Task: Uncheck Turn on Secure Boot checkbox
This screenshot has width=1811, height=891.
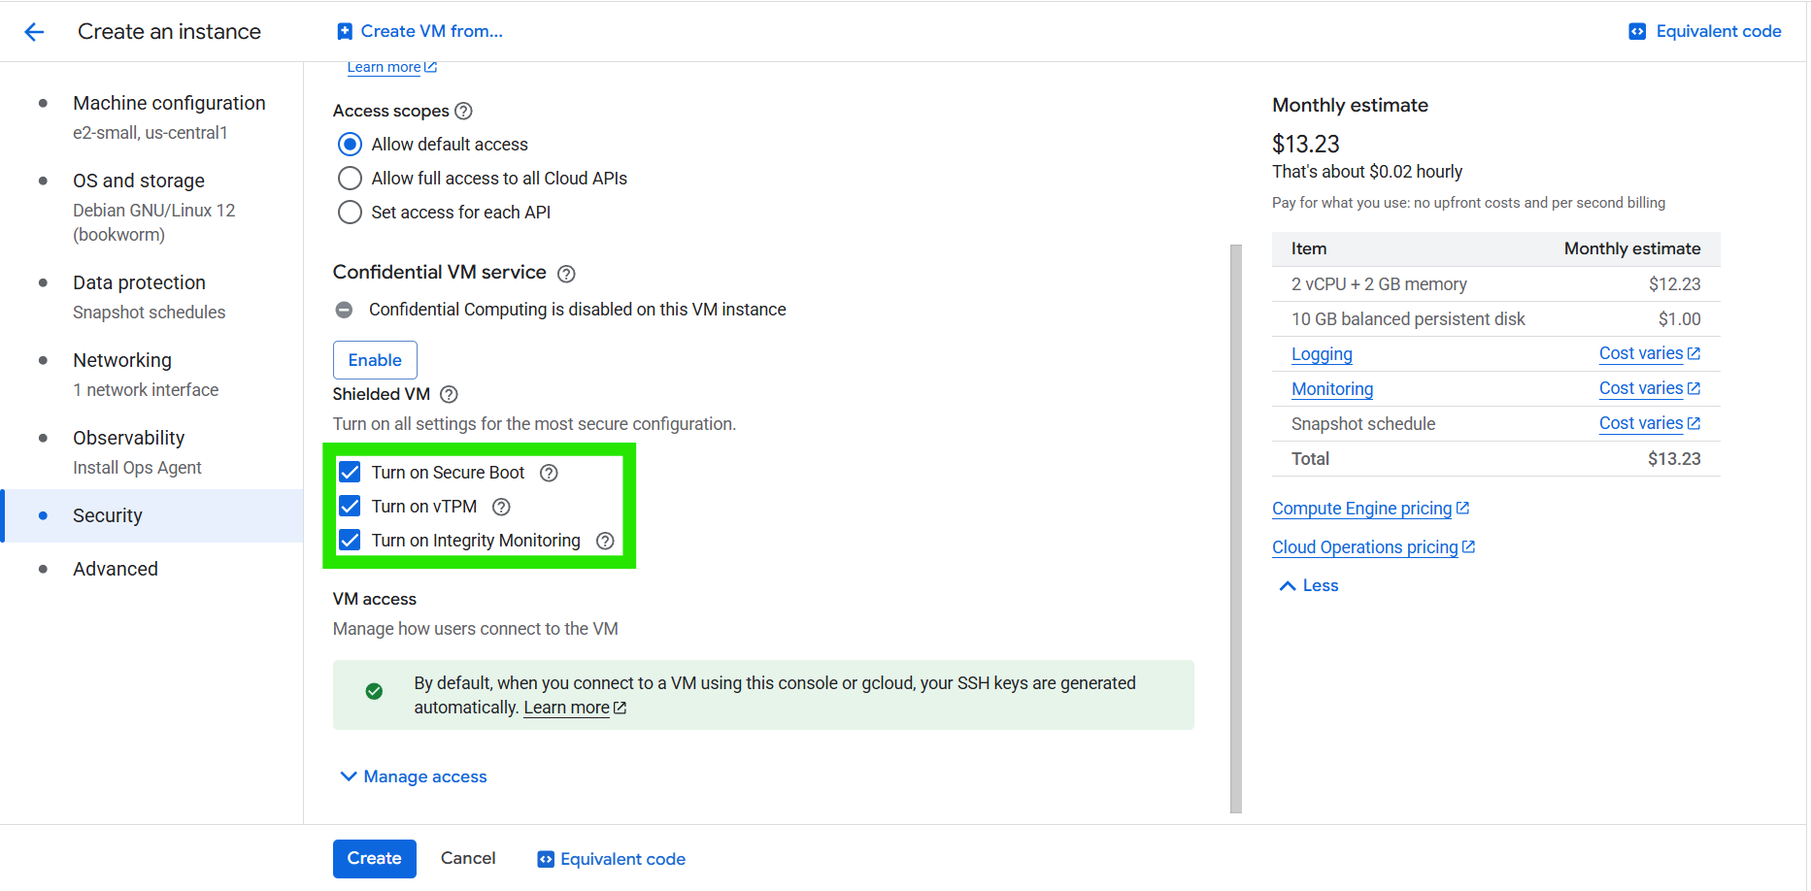Action: coord(350,473)
